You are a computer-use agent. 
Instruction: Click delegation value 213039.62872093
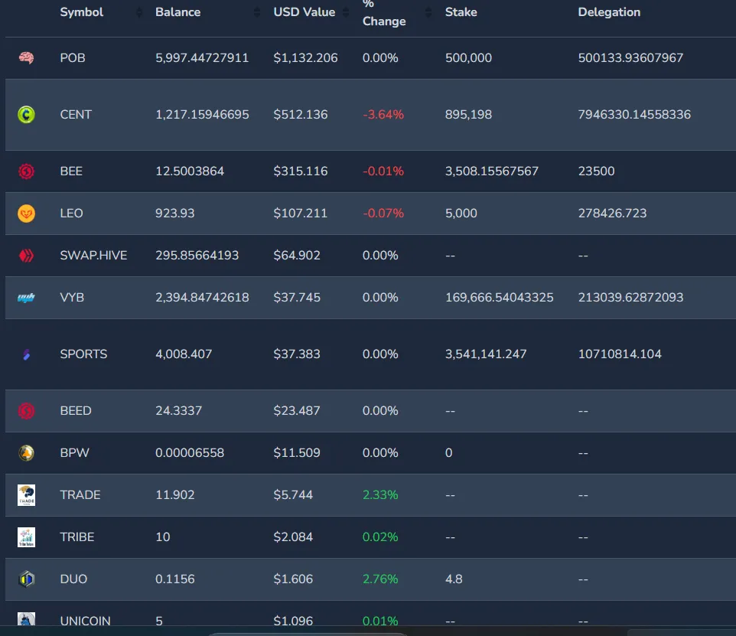pos(630,298)
